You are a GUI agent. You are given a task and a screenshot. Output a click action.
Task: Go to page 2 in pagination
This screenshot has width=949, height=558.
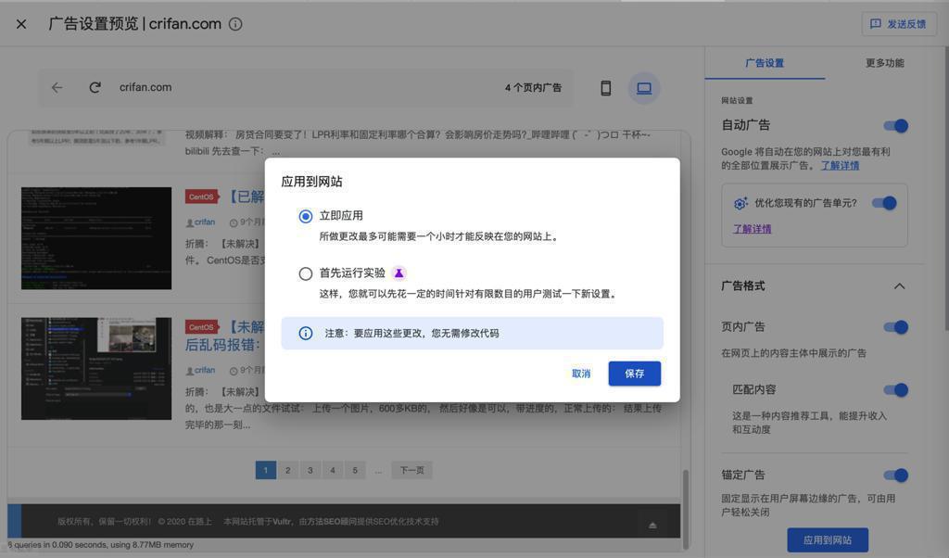[287, 470]
